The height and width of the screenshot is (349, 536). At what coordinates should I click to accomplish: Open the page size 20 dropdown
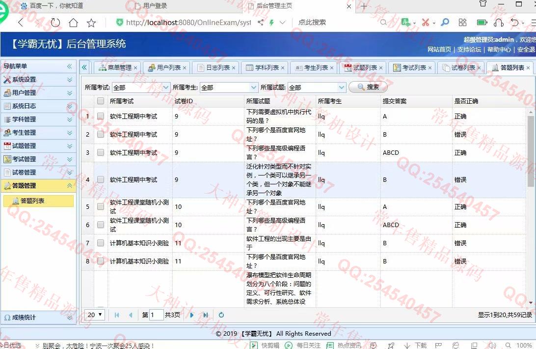pyautogui.click(x=95, y=315)
